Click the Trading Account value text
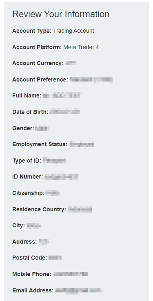The image size is (153, 301). 73,31
